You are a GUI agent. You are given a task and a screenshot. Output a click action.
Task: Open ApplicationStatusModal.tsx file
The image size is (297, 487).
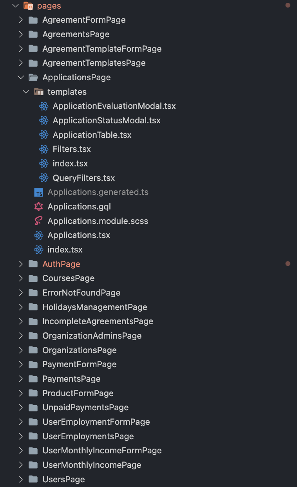click(107, 121)
